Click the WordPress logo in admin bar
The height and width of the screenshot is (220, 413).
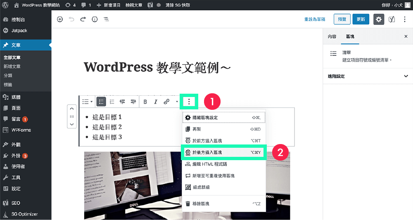[x=5, y=5]
